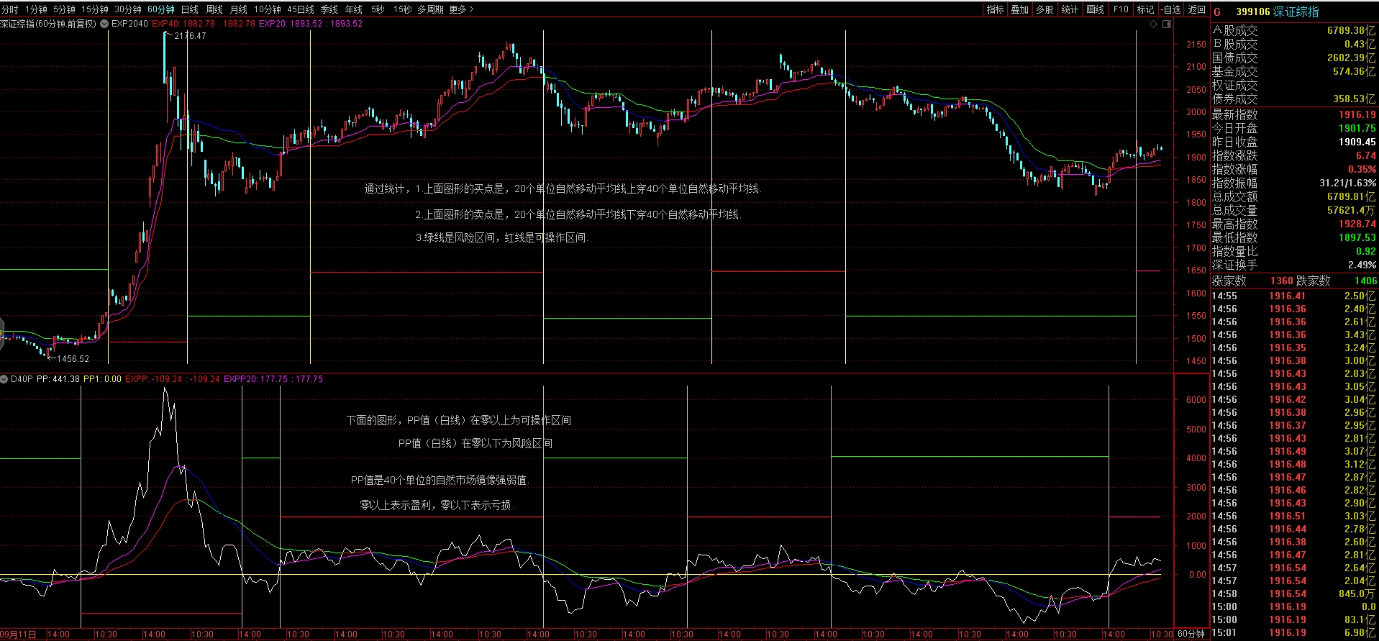Click the 14:55 tick row at 1916.41
This screenshot has width=1379, height=641.
point(1294,296)
